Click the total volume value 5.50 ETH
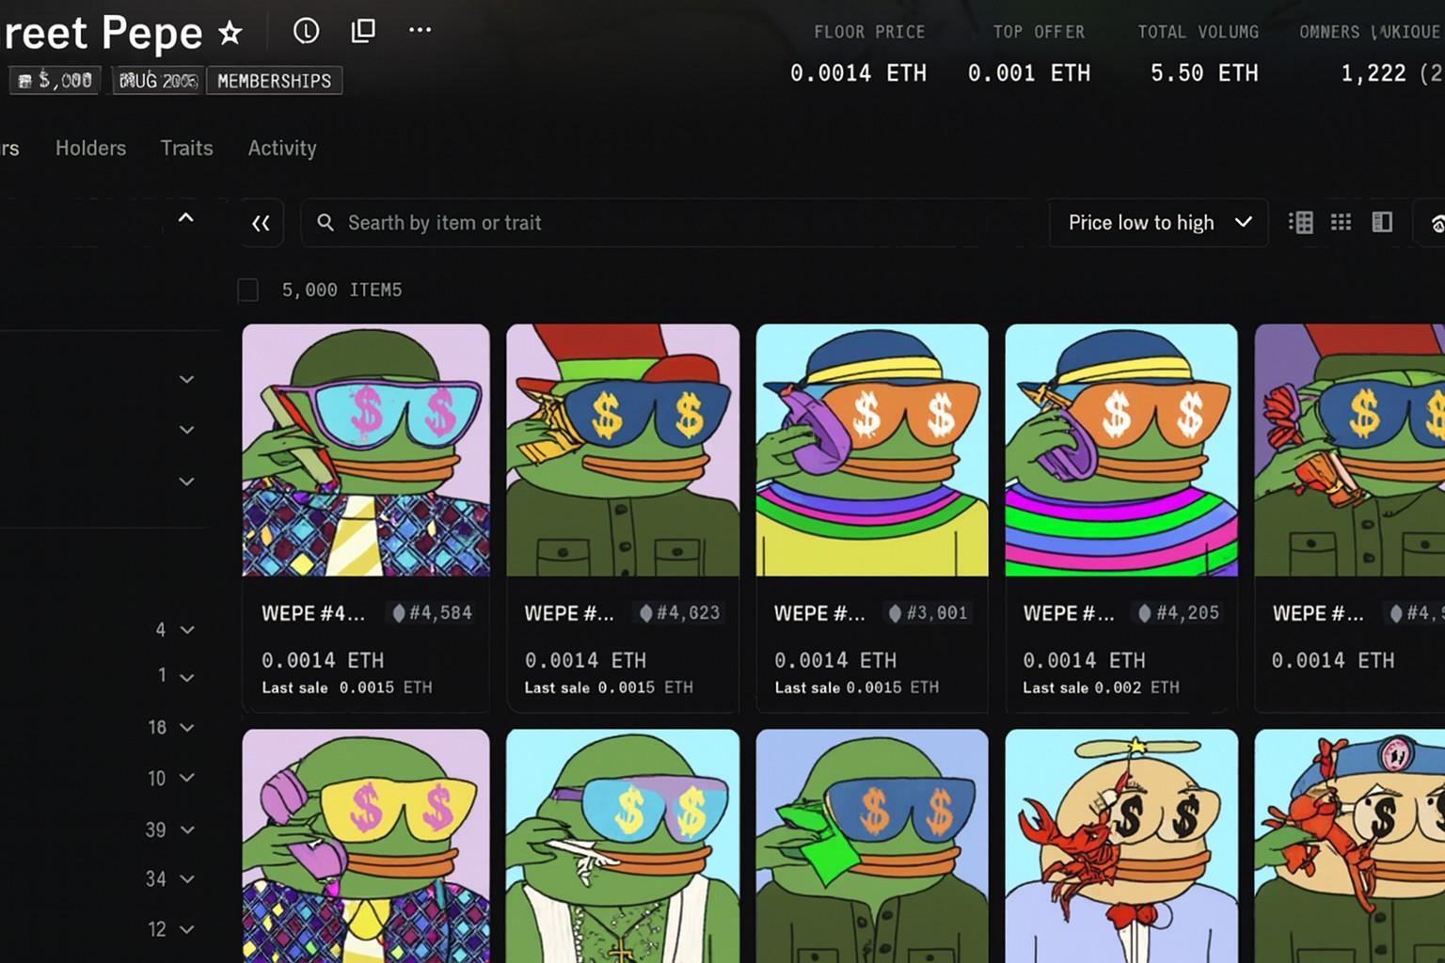1445x963 pixels. coord(1204,73)
